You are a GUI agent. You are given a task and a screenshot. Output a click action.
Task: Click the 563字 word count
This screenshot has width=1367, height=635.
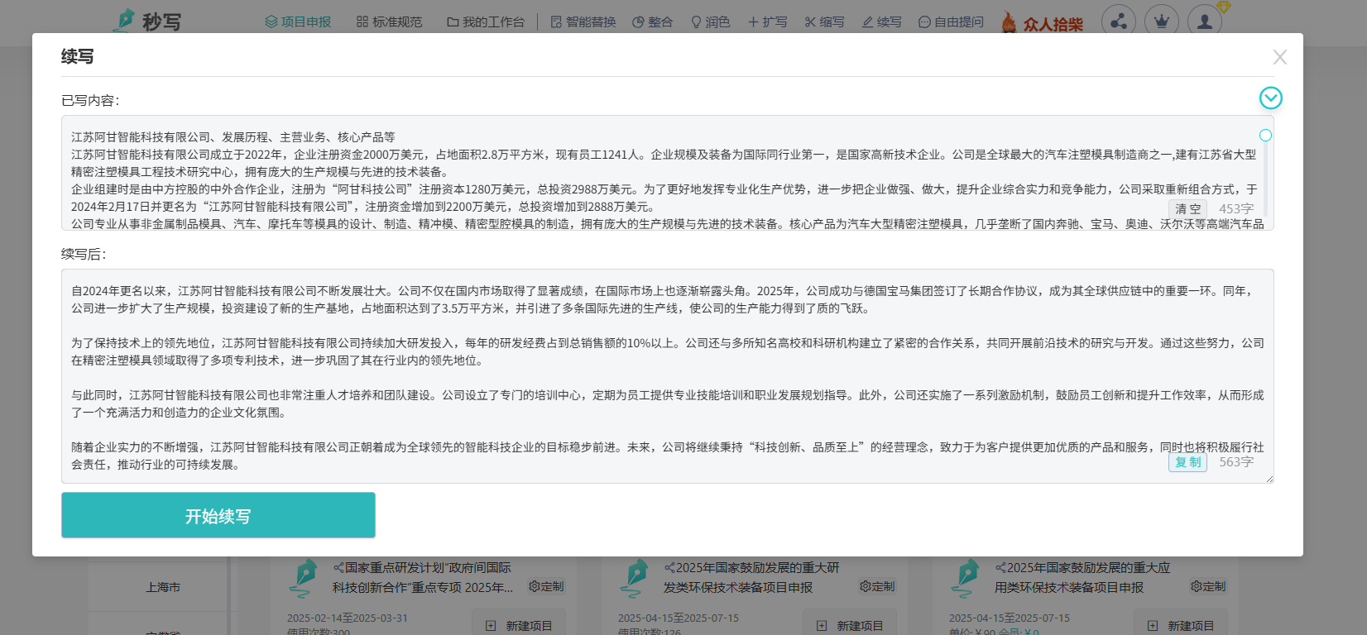click(1236, 462)
